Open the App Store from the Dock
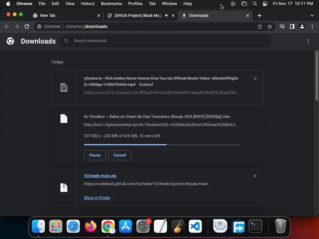The image size is (319, 239). [126, 226]
